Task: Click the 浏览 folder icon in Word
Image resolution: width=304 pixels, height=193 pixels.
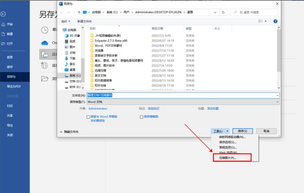Action: (45, 79)
